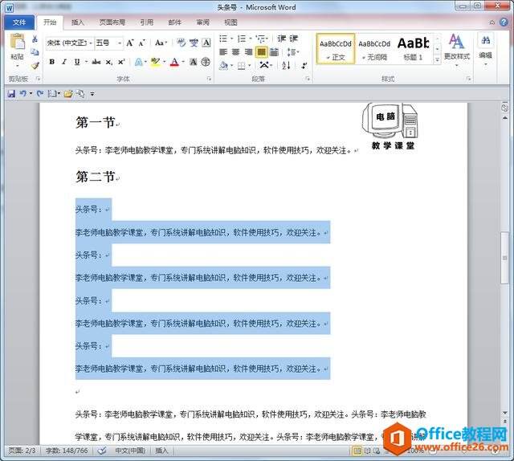
Task: Click the Increase Indent icon
Action: [293, 39]
